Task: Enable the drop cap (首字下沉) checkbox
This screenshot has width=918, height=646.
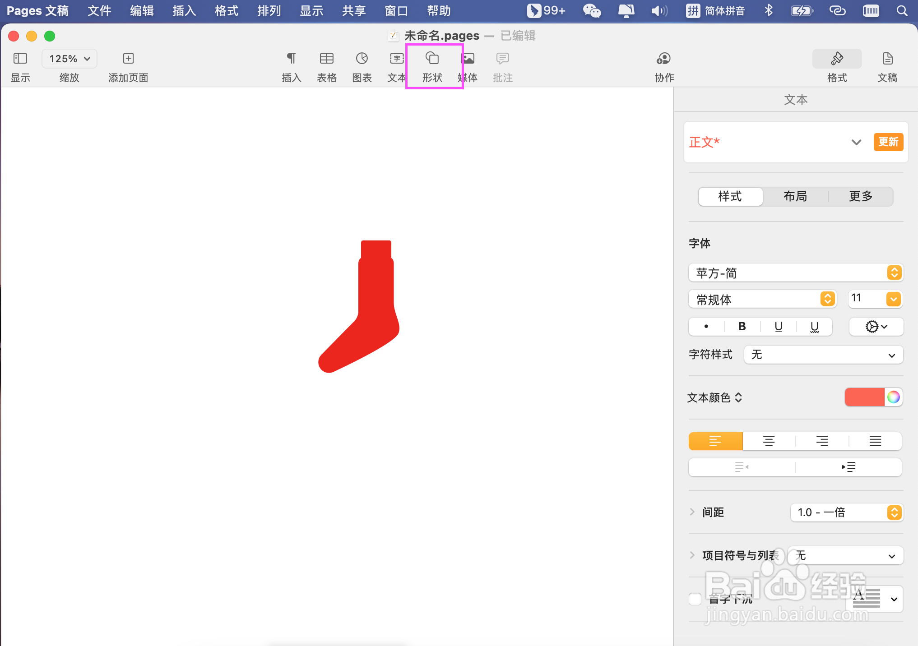Action: click(695, 599)
